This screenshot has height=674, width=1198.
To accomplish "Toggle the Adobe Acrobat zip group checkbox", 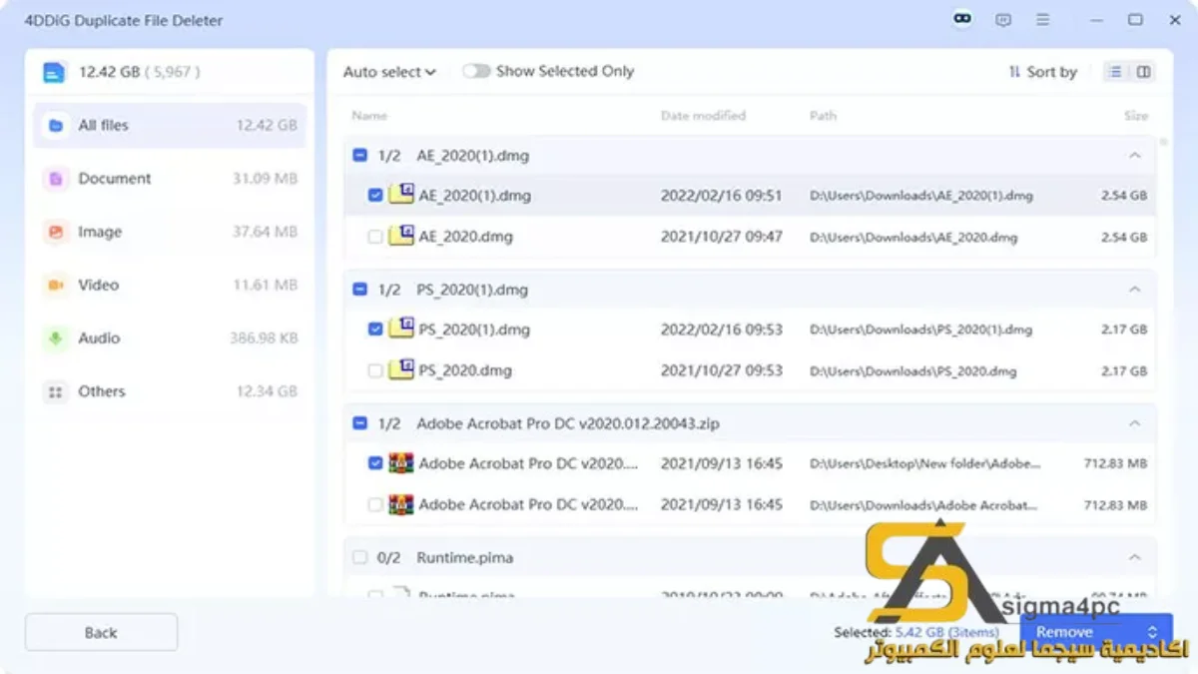I will click(x=359, y=423).
